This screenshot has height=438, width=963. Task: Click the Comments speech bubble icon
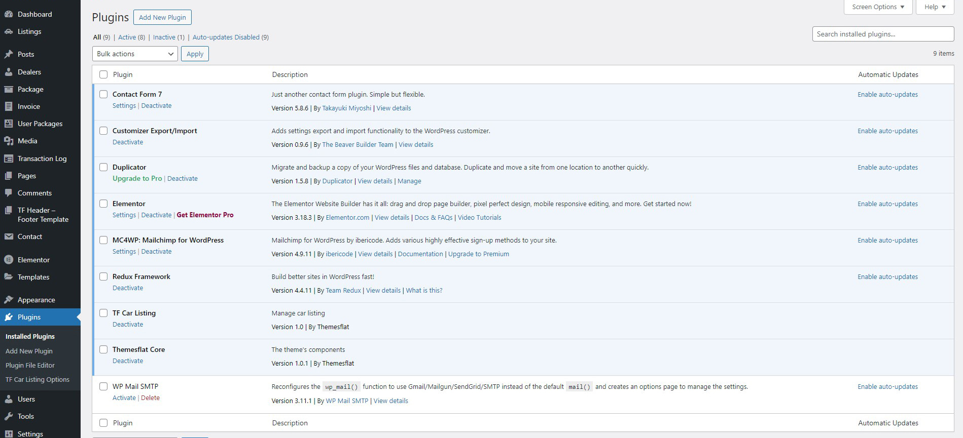tap(9, 193)
